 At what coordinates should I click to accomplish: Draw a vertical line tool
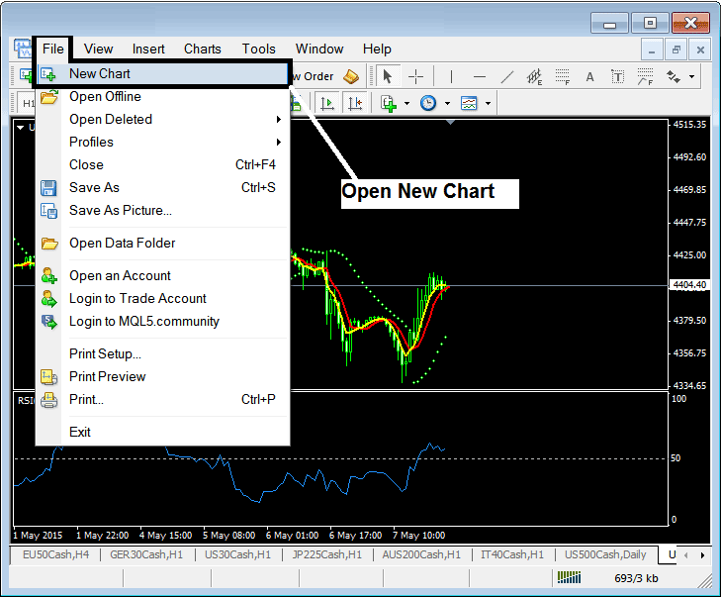click(451, 76)
